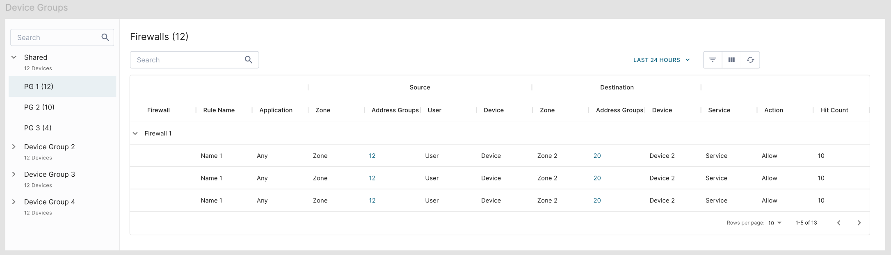891x255 pixels.
Task: Click the Firewall column header
Action: 158,110
